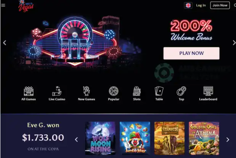Go to previous hero banner slide

pyautogui.click(x=5, y=43)
